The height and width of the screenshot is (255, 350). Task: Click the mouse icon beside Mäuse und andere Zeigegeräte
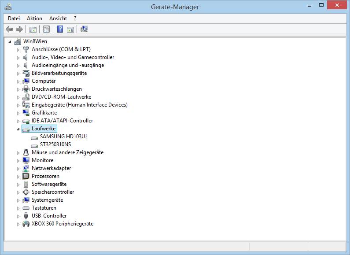26,152
